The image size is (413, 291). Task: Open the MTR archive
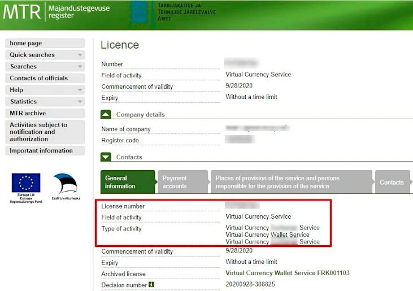point(28,114)
